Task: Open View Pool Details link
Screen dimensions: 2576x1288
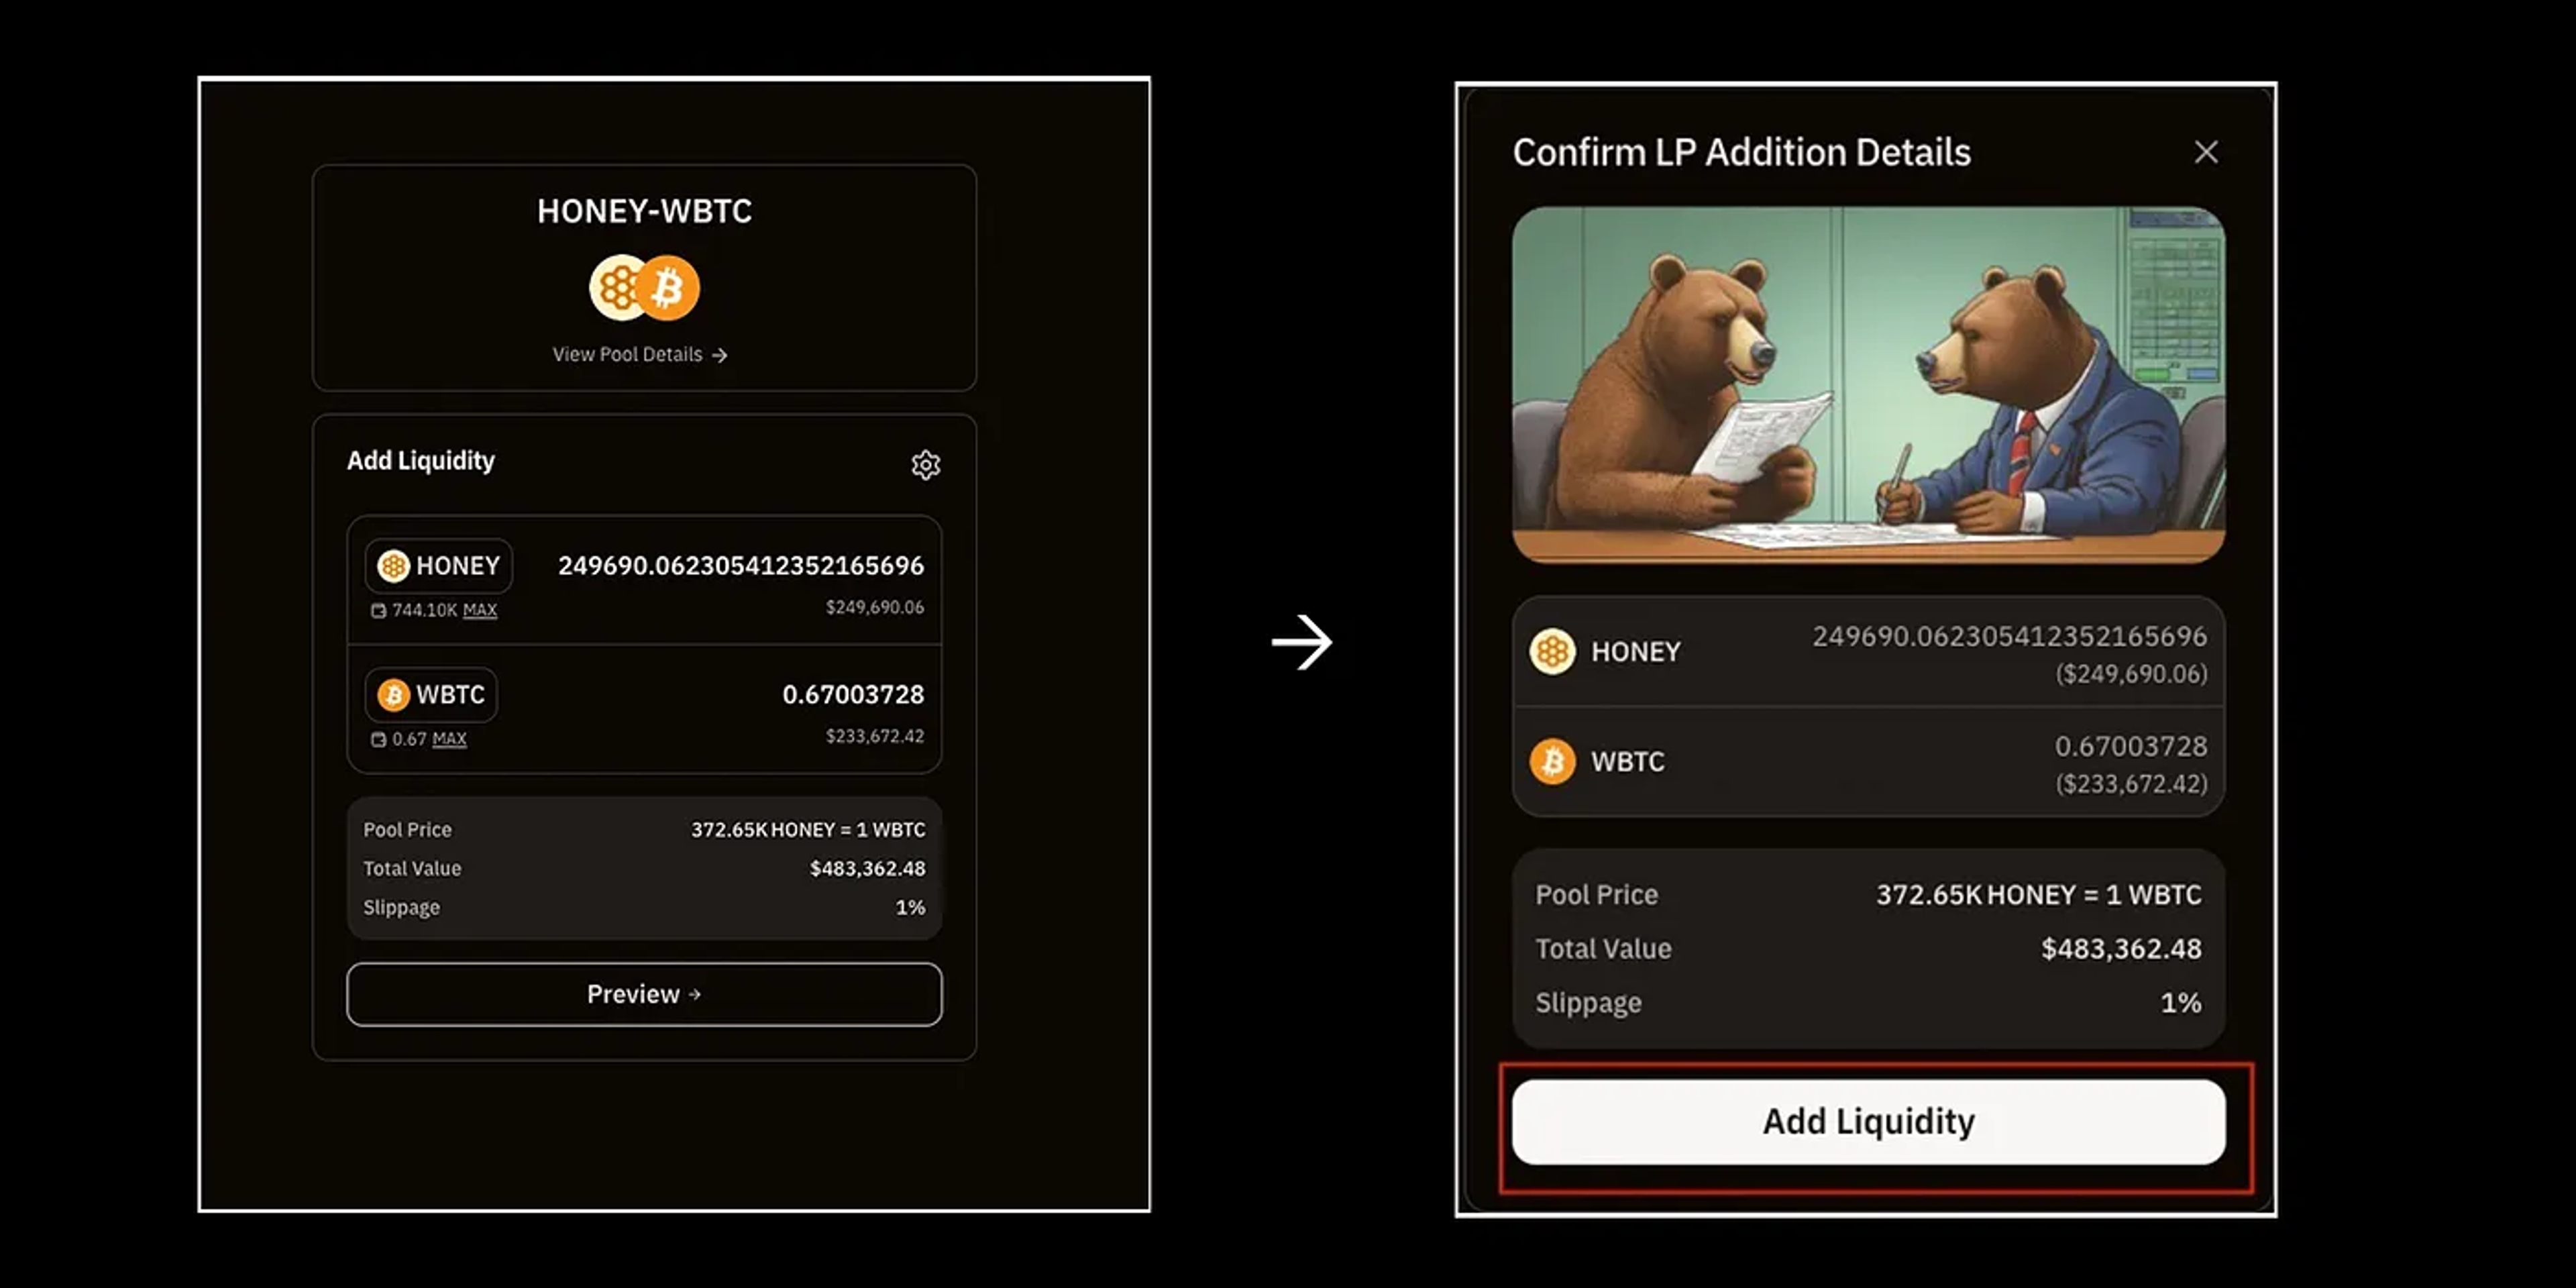Action: pyautogui.click(x=640, y=355)
